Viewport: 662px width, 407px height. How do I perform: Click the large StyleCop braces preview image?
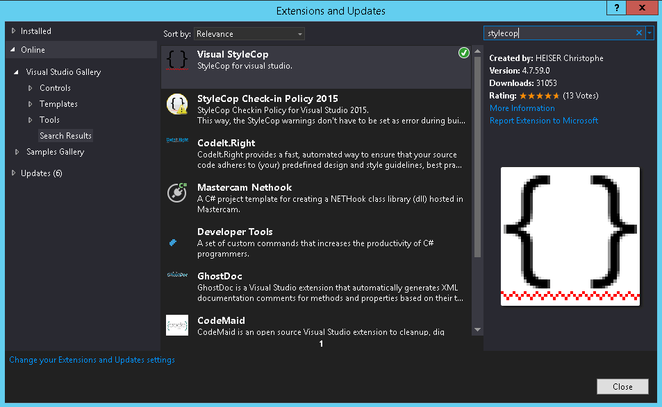tap(570, 236)
